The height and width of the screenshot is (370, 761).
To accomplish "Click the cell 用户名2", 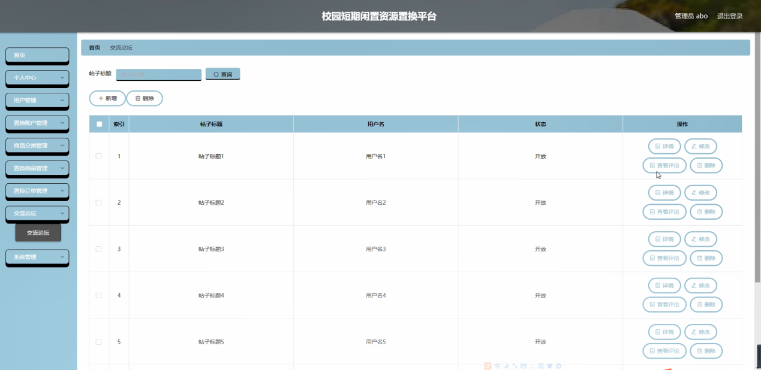I will click(x=375, y=202).
